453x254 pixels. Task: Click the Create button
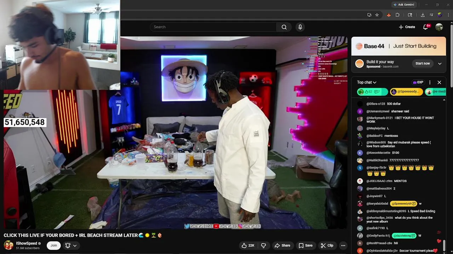[407, 27]
